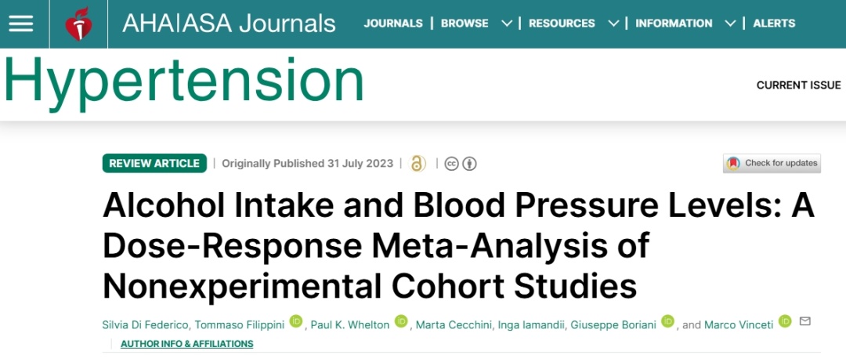Click the Check for updates button

coord(772,163)
